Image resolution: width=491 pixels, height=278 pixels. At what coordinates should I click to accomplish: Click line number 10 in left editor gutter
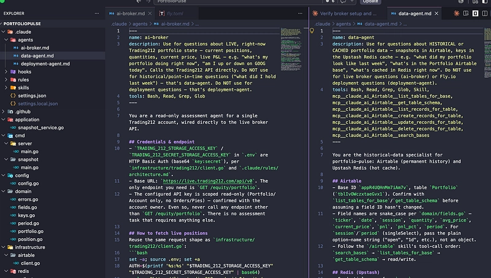click(117, 149)
